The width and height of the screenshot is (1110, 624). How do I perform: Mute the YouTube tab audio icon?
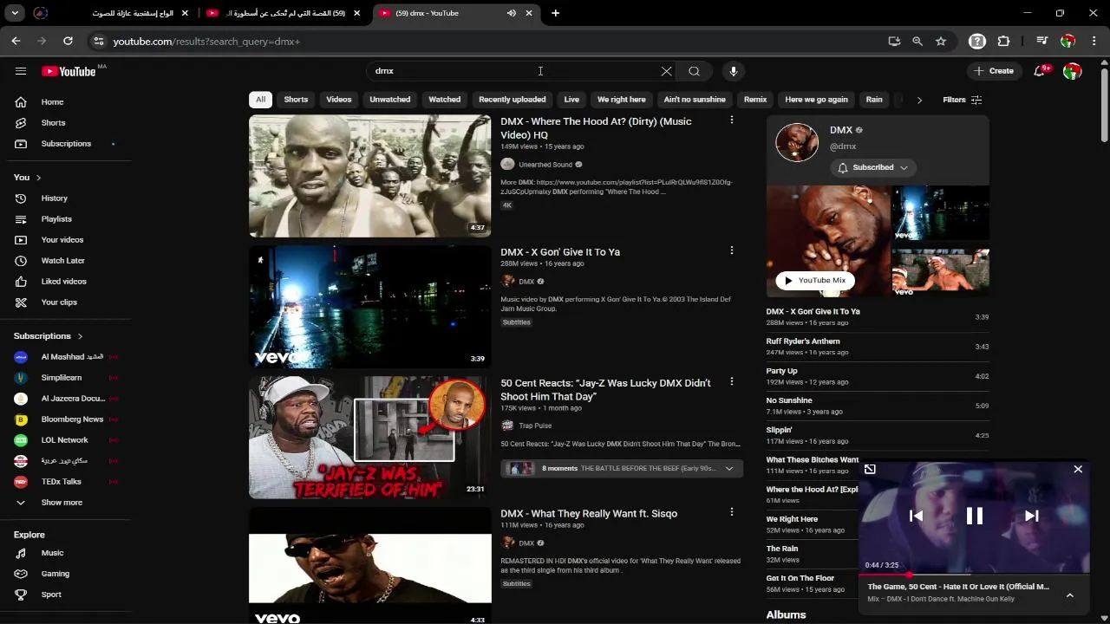coord(512,13)
